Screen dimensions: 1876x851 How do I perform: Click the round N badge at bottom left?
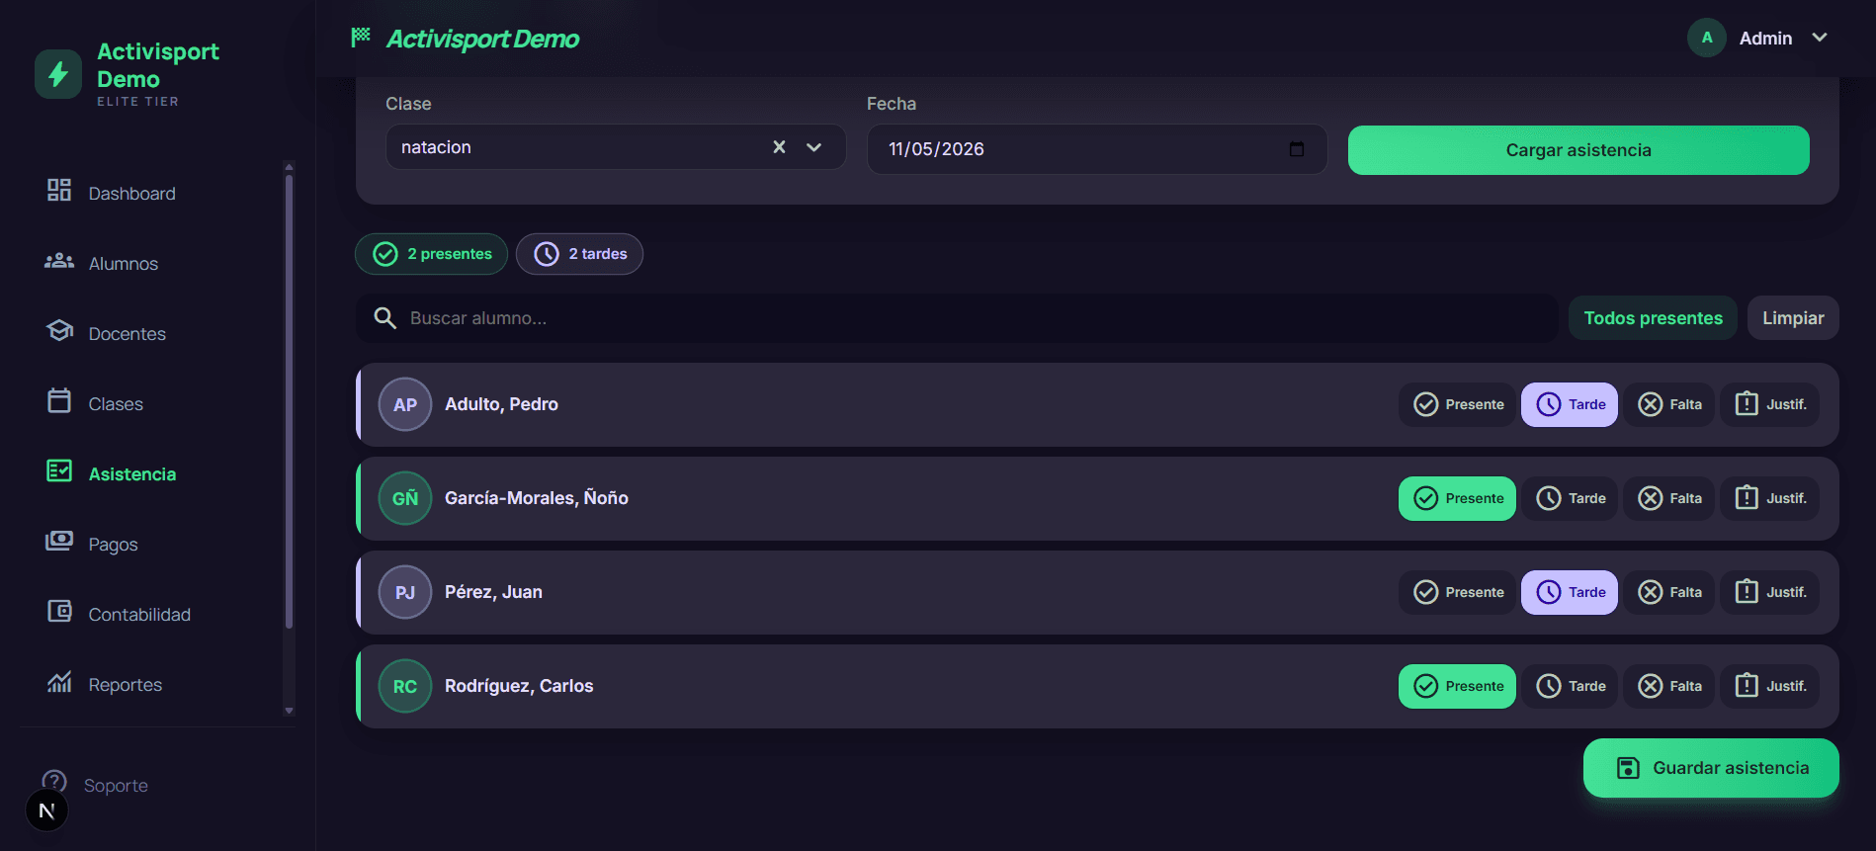(46, 810)
